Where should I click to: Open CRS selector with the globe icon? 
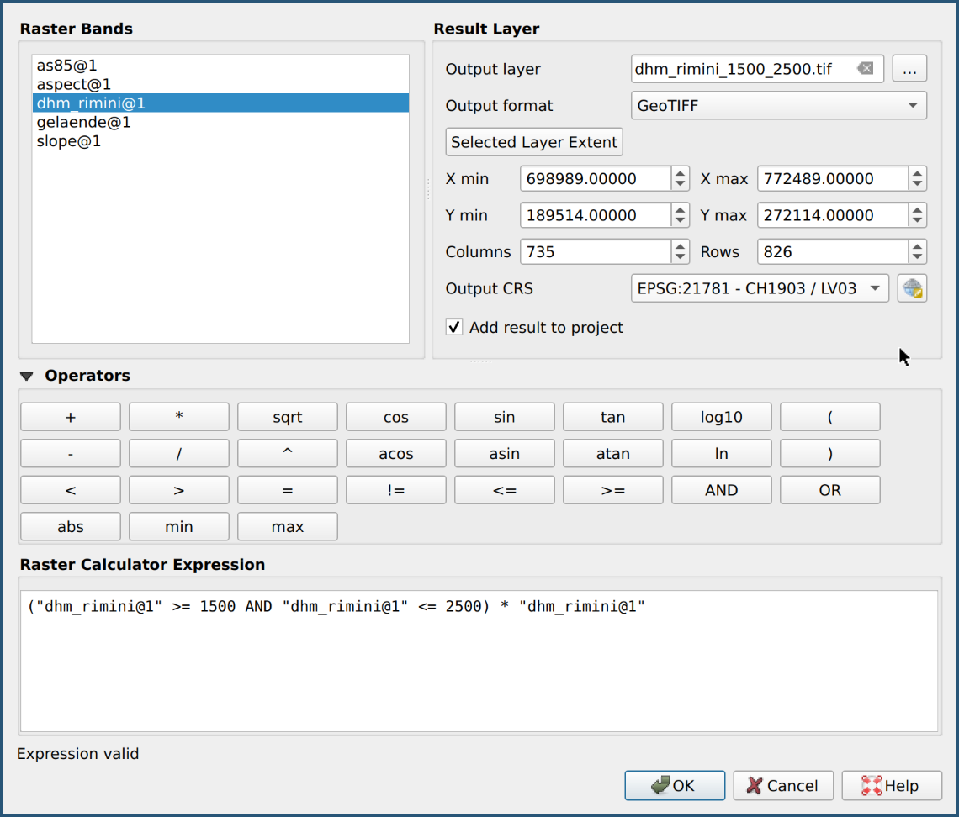pyautogui.click(x=912, y=288)
